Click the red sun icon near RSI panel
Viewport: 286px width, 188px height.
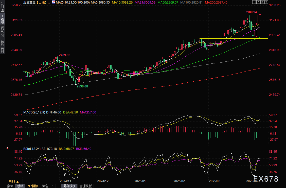7,148
